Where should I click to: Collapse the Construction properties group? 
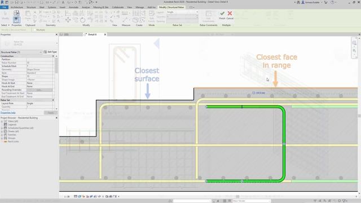(x=53, y=56)
